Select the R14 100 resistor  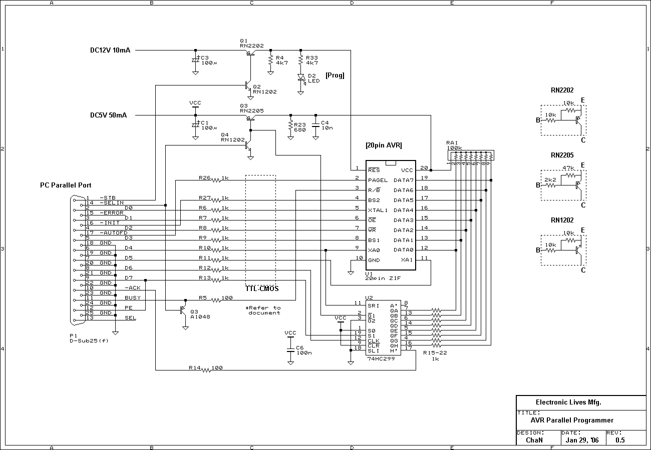[x=207, y=370]
